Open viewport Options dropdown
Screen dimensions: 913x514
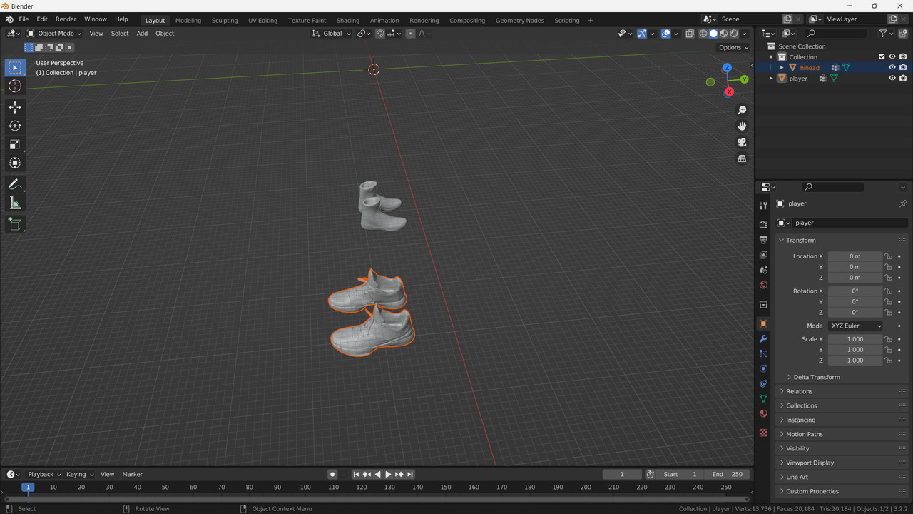(x=733, y=47)
